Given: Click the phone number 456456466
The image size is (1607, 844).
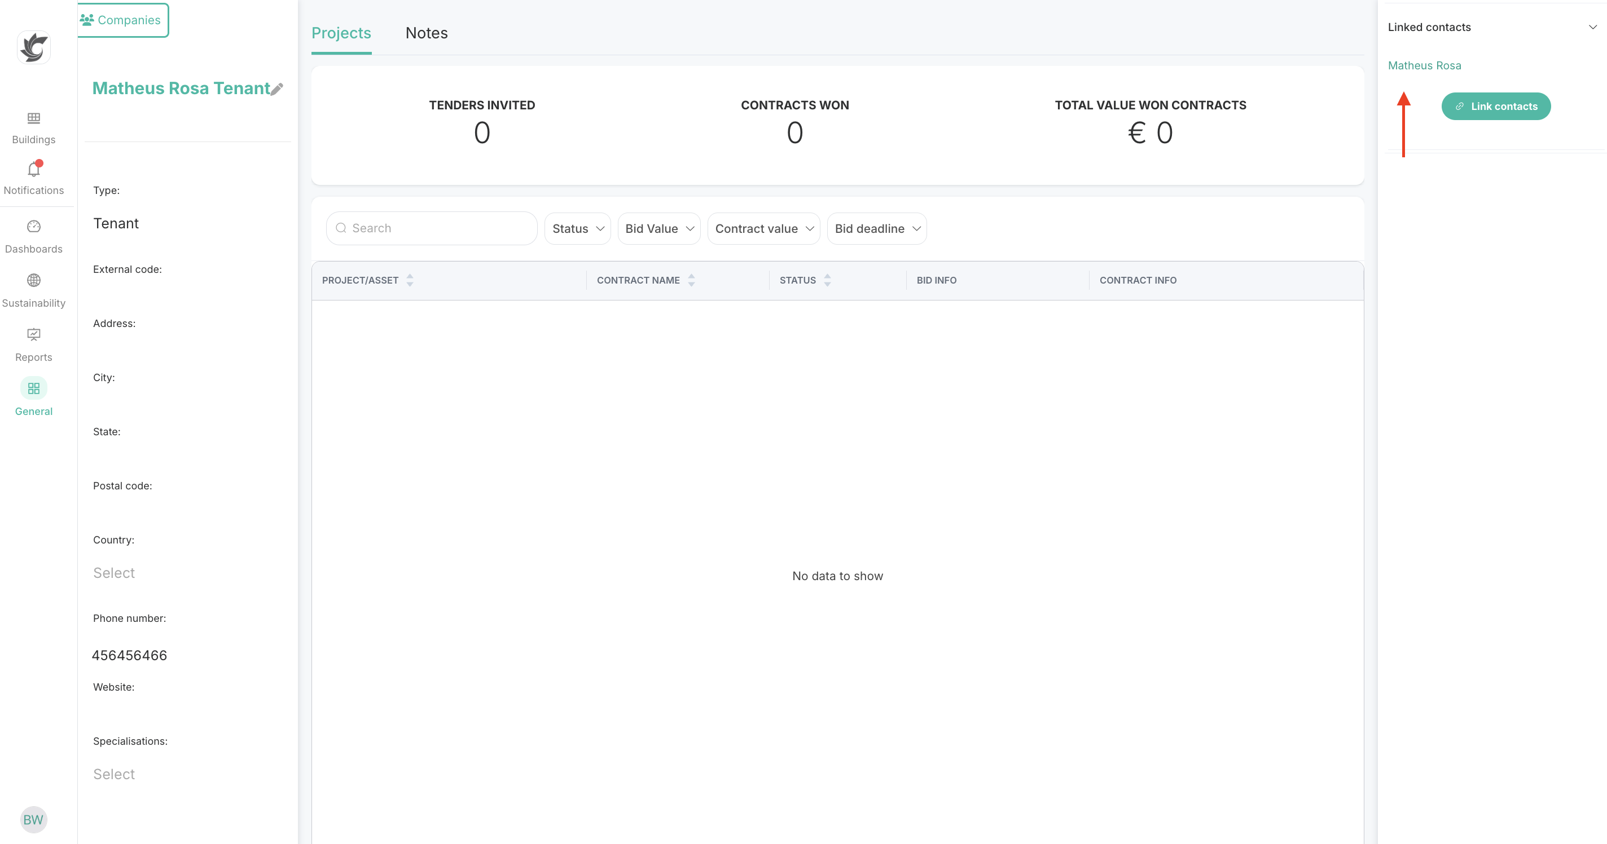Looking at the screenshot, I should click(x=129, y=655).
